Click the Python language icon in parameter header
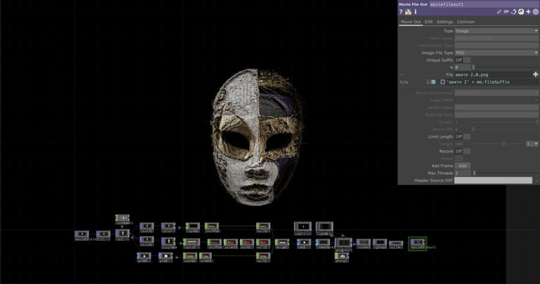Screen dimensions: 540x284 pos(521,12)
